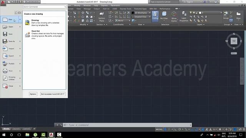Open the Manage ribbon tab

point(87,9)
